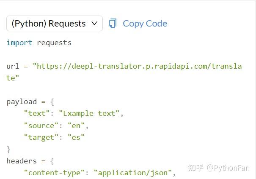The height and width of the screenshot is (179, 256).
Task: Click the deepl-translator rapidapi URL string
Action: coord(137,67)
